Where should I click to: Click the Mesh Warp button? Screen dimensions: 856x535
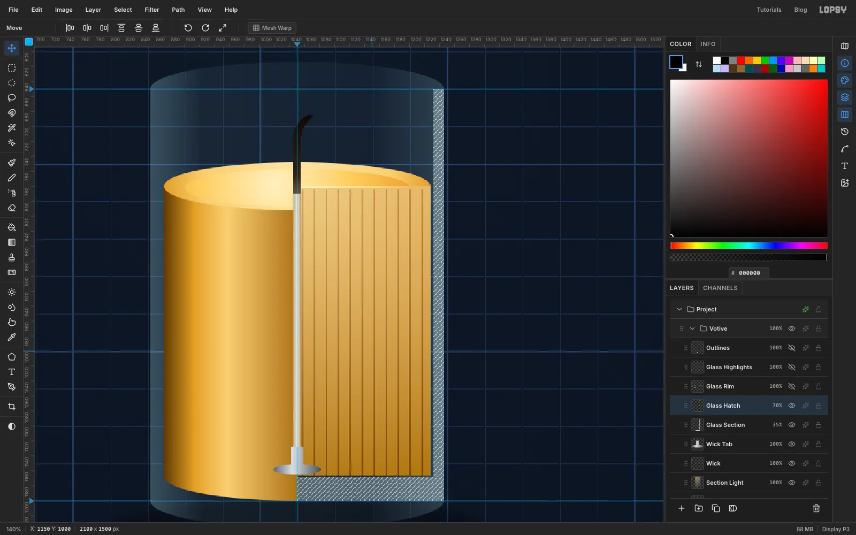pos(272,28)
